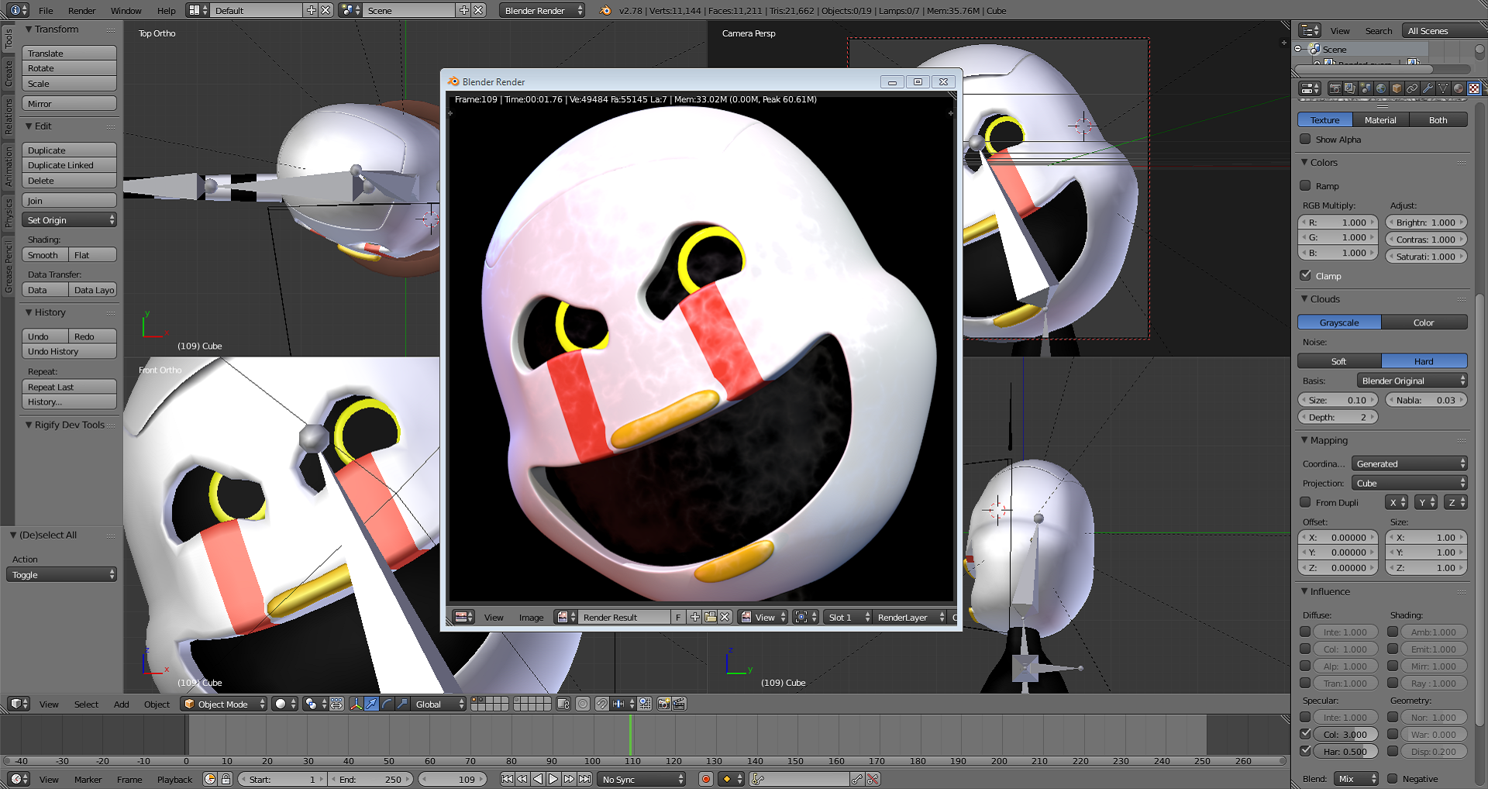Open the Generated coordinates dropdown
The image size is (1488, 789).
pos(1410,463)
